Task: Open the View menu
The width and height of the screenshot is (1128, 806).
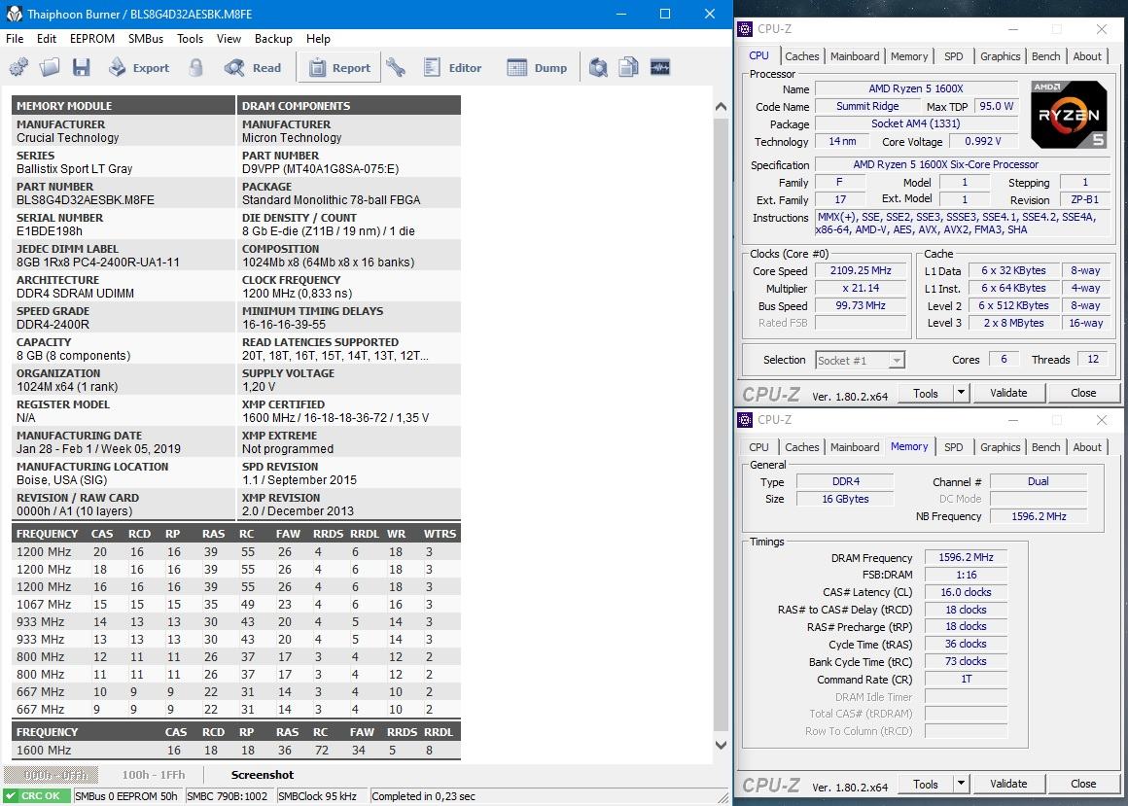Action: pos(229,39)
